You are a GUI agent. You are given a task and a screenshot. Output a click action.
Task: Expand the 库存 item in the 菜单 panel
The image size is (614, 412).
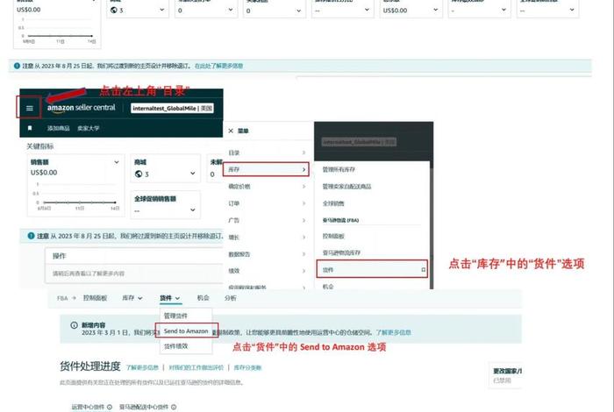click(266, 169)
